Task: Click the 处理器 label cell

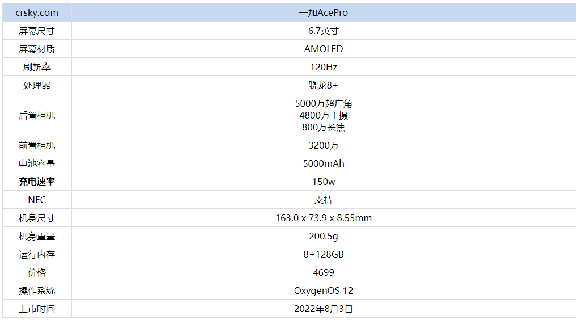Action: tap(37, 85)
